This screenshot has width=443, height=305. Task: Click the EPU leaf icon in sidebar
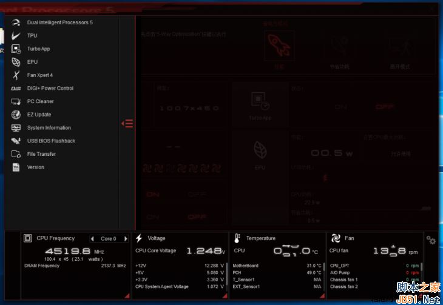pyautogui.click(x=16, y=62)
